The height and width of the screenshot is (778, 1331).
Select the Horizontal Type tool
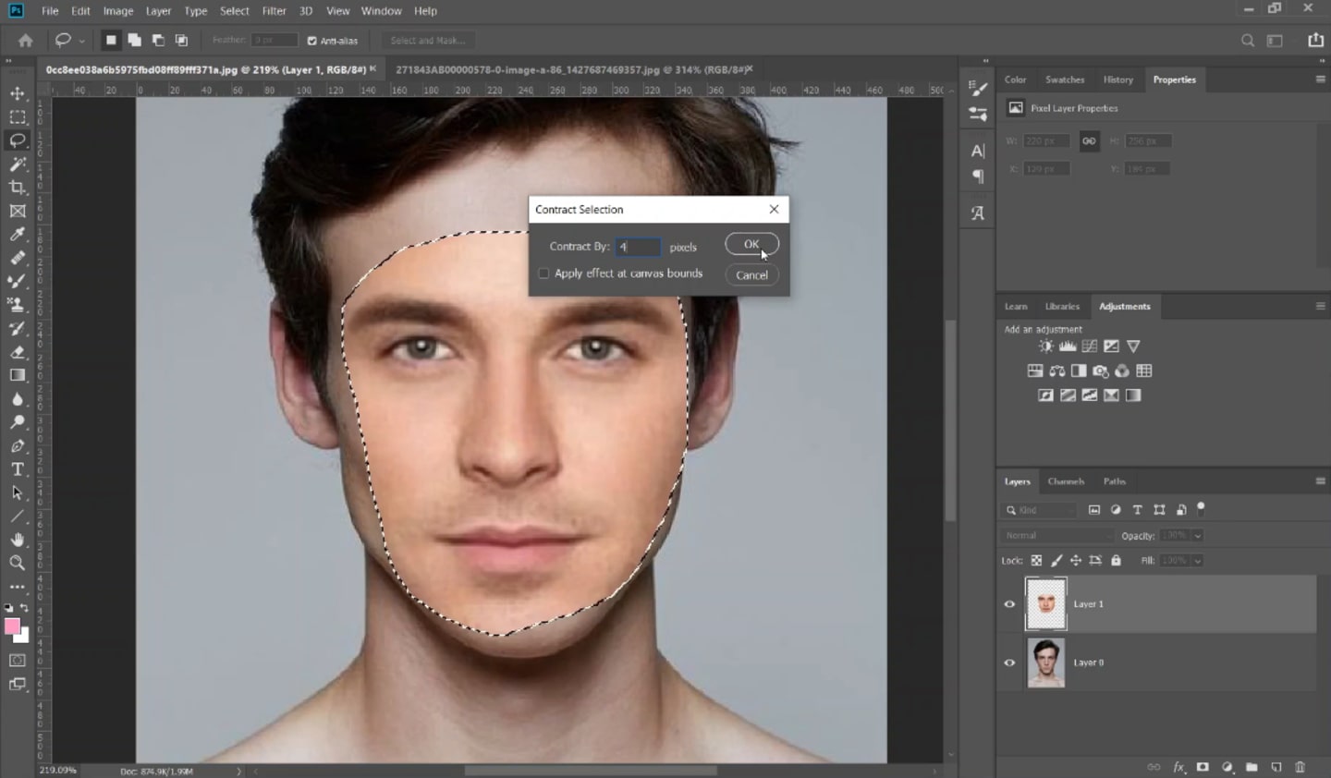pos(17,468)
